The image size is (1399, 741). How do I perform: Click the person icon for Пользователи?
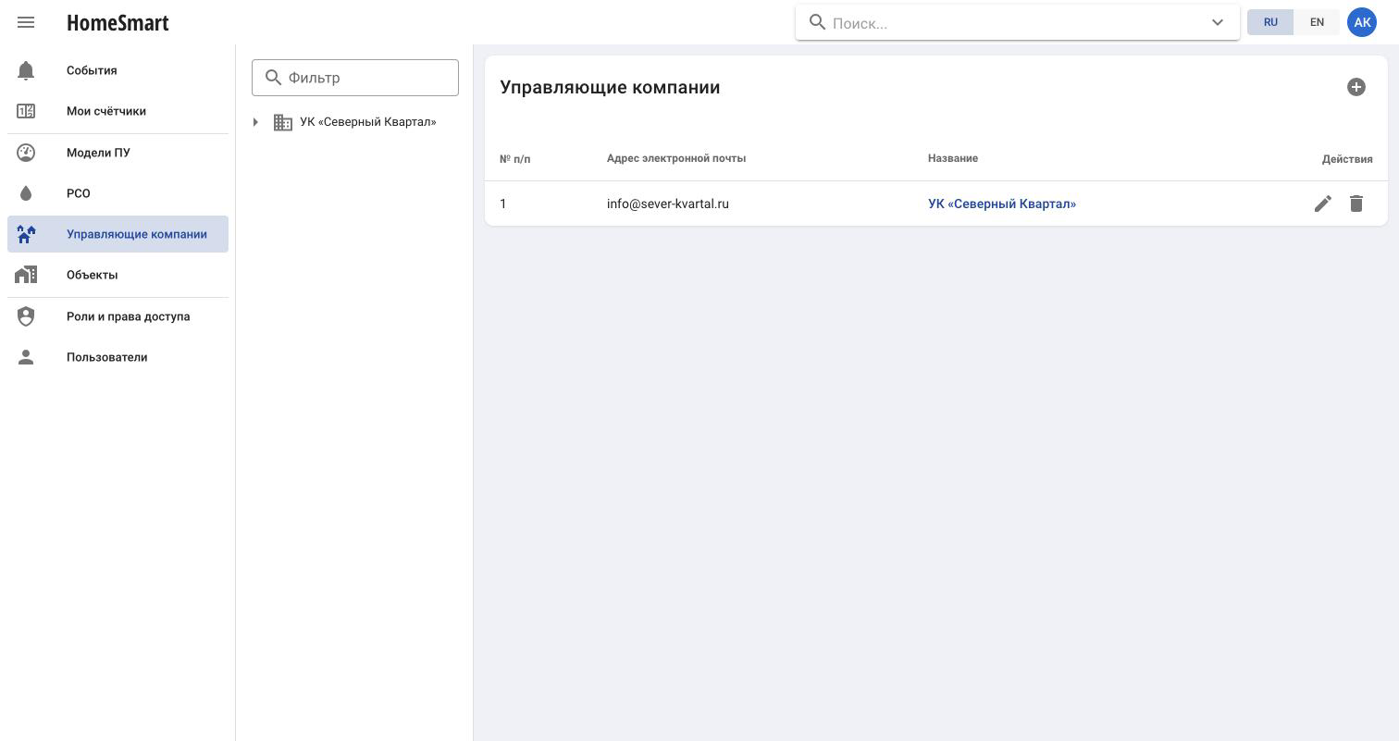(26, 357)
